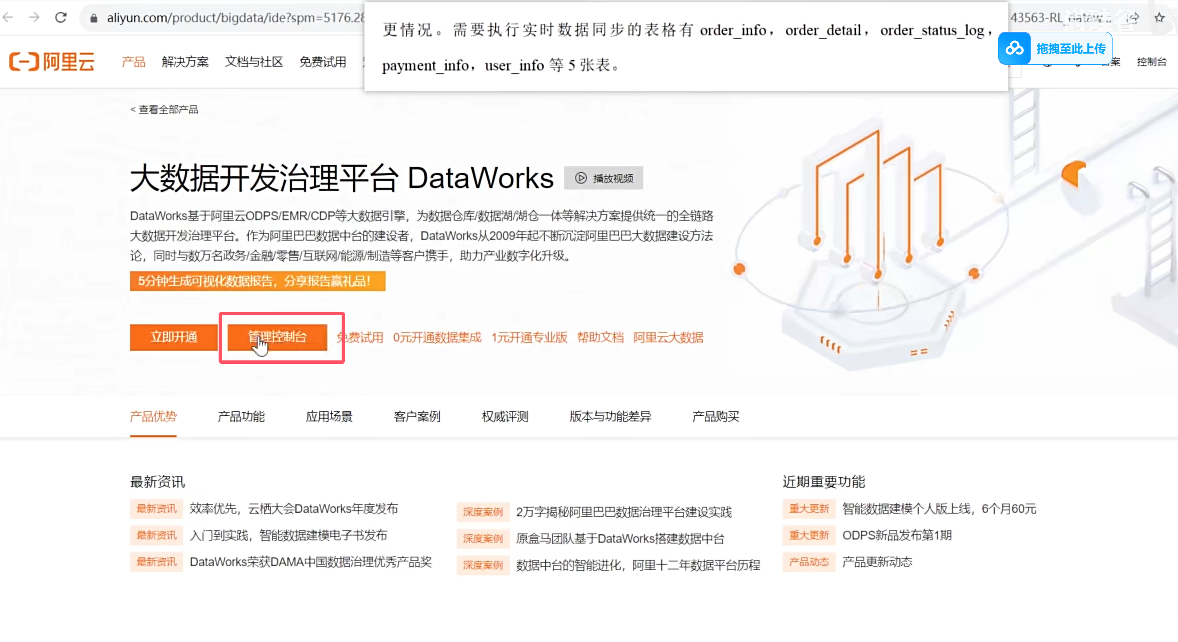Click the Aliyun logo
The height and width of the screenshot is (642, 1178).
[52, 61]
